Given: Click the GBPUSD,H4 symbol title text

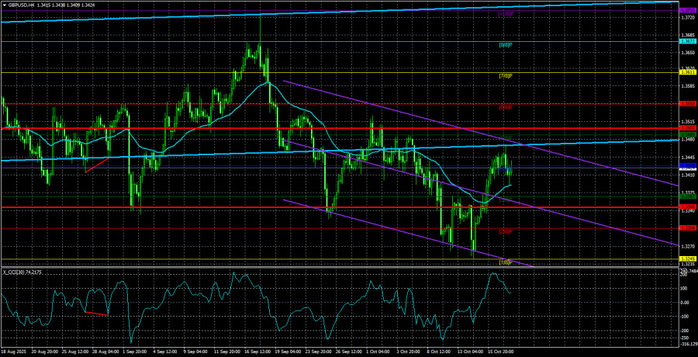Looking at the screenshot, I should click(21, 5).
